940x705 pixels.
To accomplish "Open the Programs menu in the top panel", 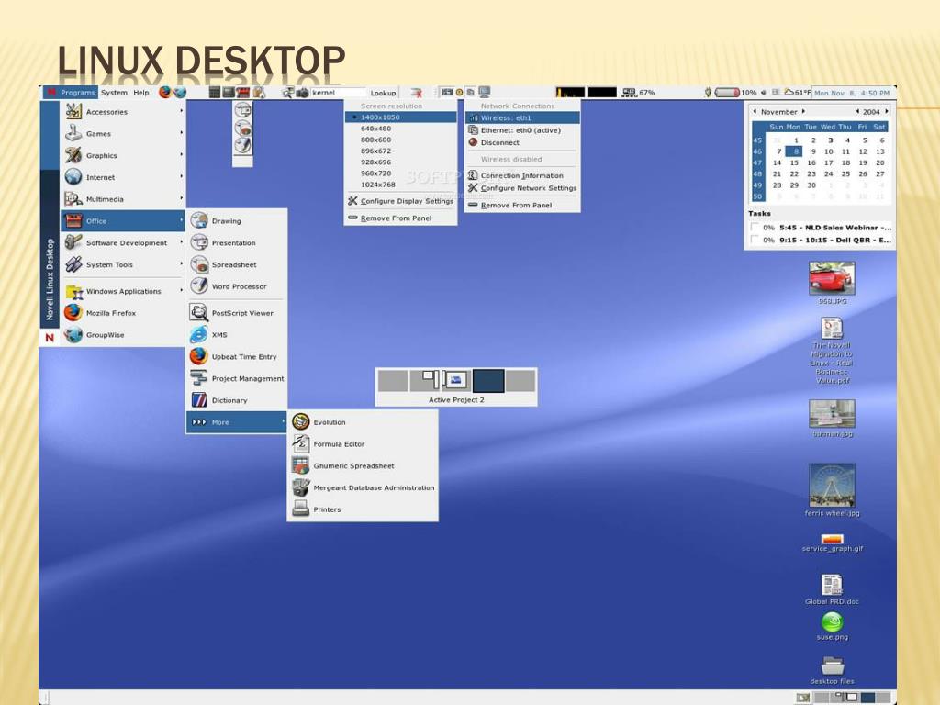I will (x=72, y=93).
